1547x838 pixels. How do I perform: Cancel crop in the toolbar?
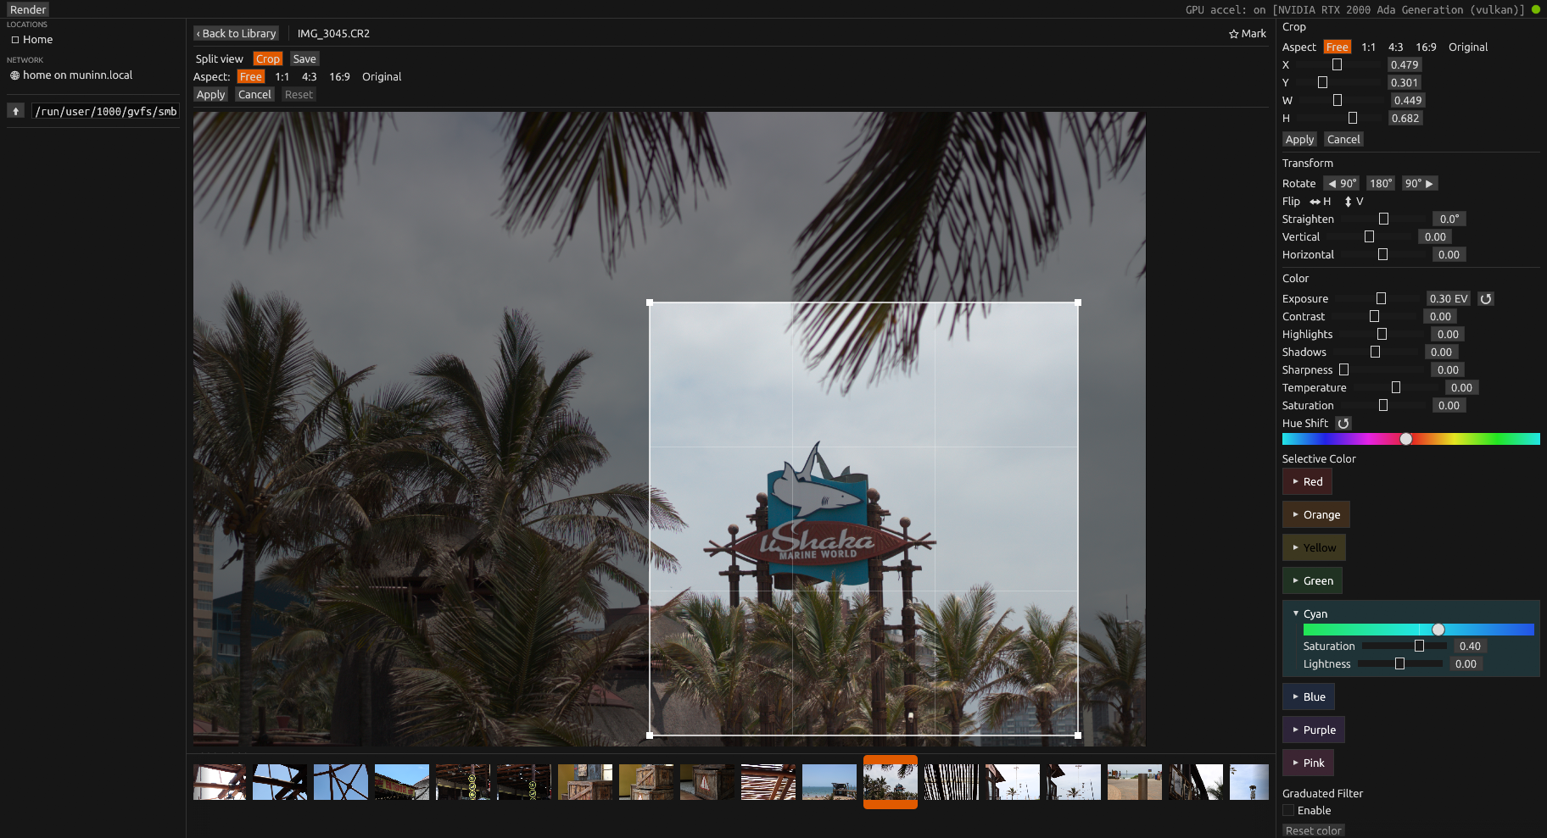pos(254,95)
